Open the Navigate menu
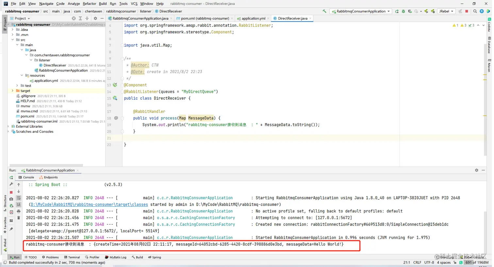The width and height of the screenshot is (494, 267). [x=46, y=4]
